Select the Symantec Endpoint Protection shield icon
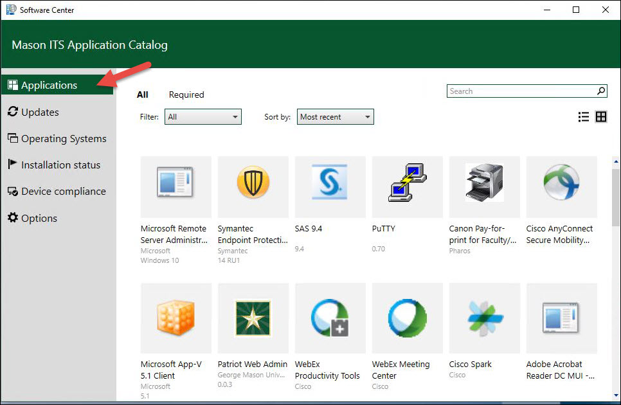This screenshot has width=621, height=405. point(253,186)
